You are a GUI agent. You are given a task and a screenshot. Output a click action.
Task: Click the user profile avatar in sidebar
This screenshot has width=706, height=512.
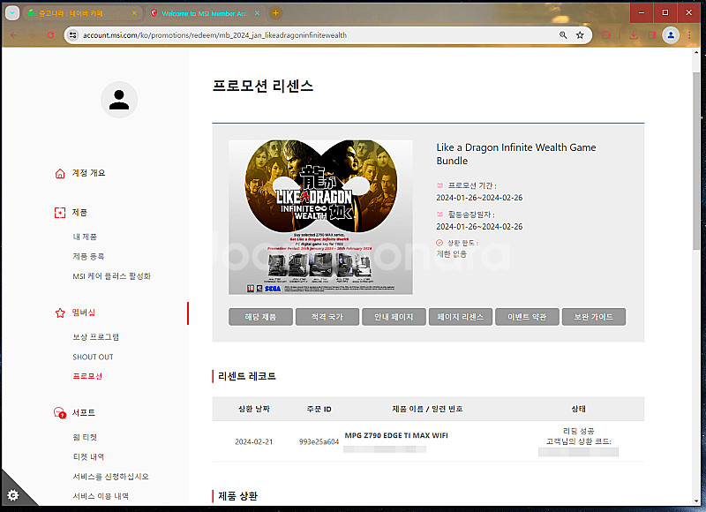point(119,100)
